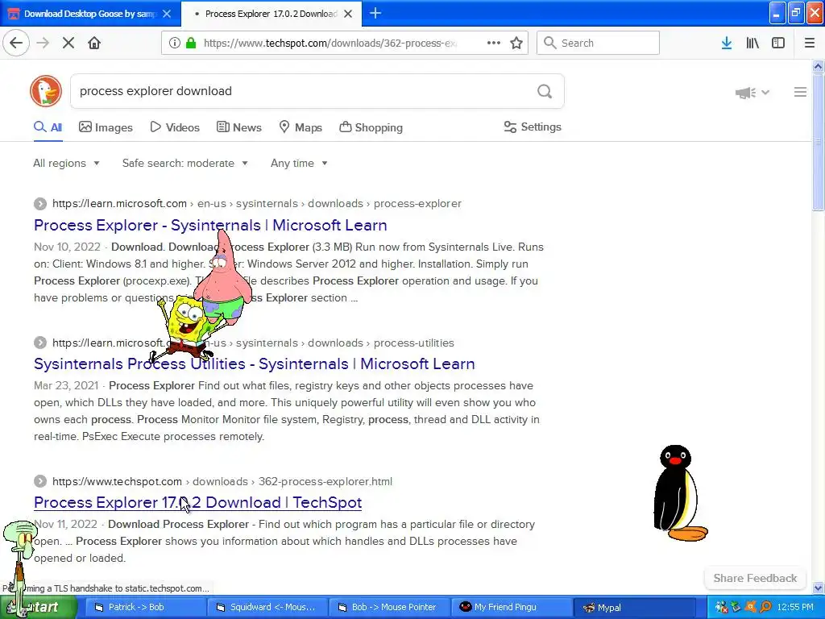The height and width of the screenshot is (619, 825).
Task: Go back to the previous page
Action: click(x=16, y=43)
